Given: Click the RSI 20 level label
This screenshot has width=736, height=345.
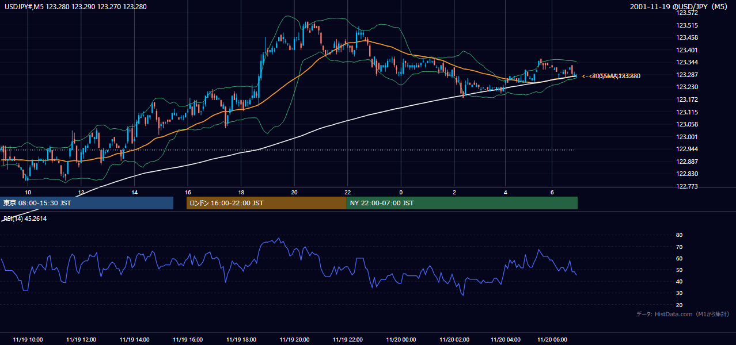Looking at the screenshot, I should (x=679, y=305).
